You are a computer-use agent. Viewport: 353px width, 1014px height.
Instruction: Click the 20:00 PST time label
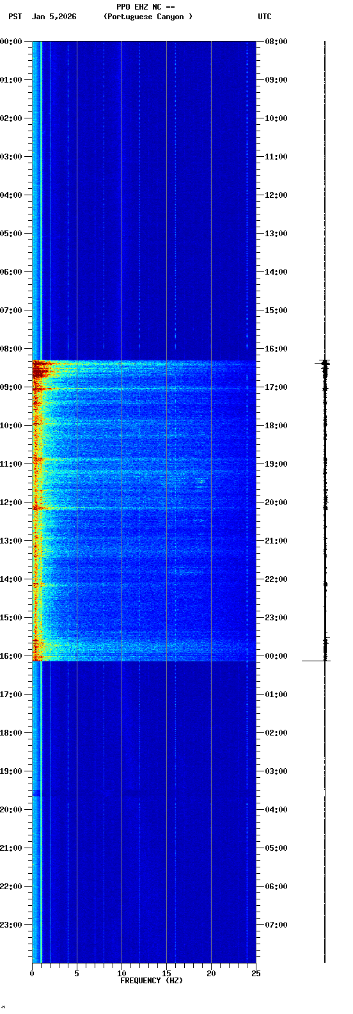(11, 810)
